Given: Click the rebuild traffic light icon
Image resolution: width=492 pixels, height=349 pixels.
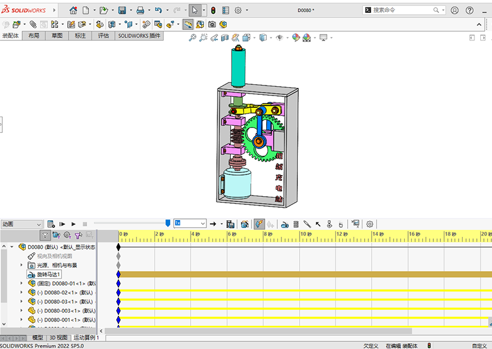Looking at the screenshot, I should click(x=212, y=11).
